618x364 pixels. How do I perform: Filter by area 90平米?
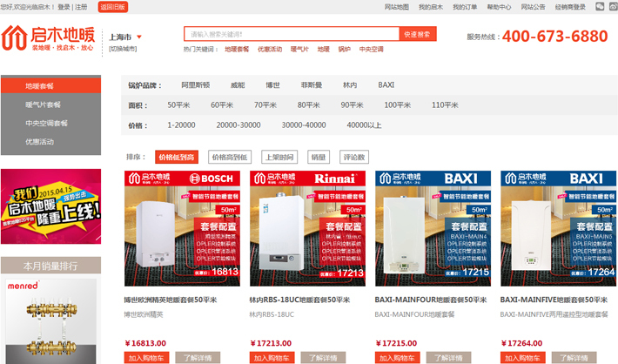tap(352, 105)
